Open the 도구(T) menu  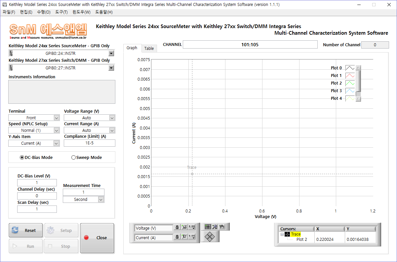click(61, 12)
